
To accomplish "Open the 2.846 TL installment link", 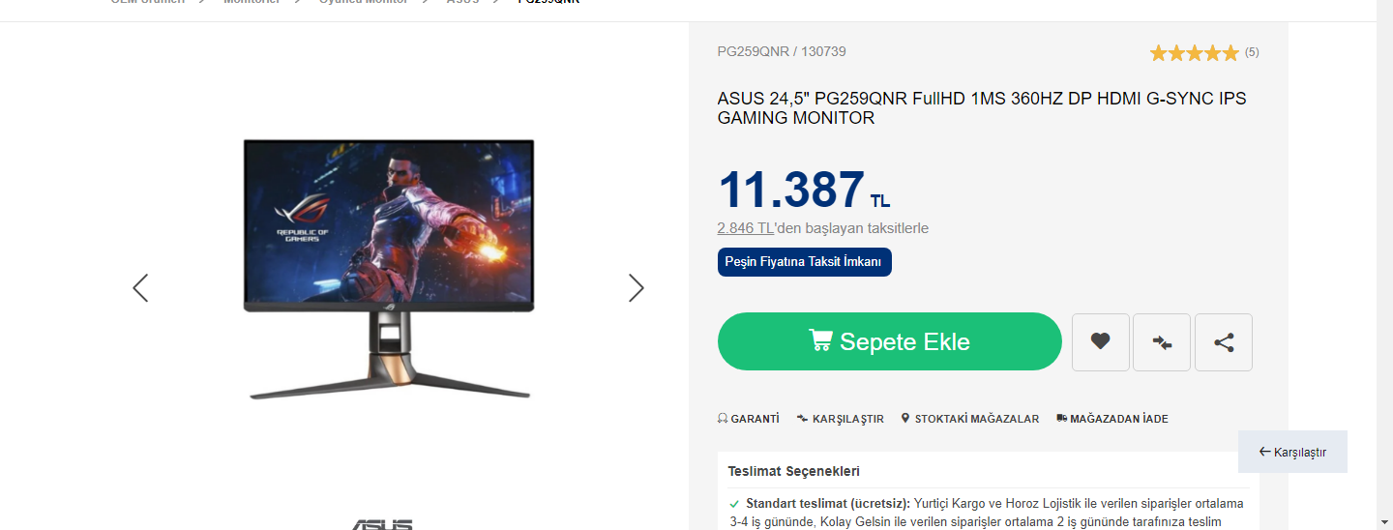I will 745,228.
